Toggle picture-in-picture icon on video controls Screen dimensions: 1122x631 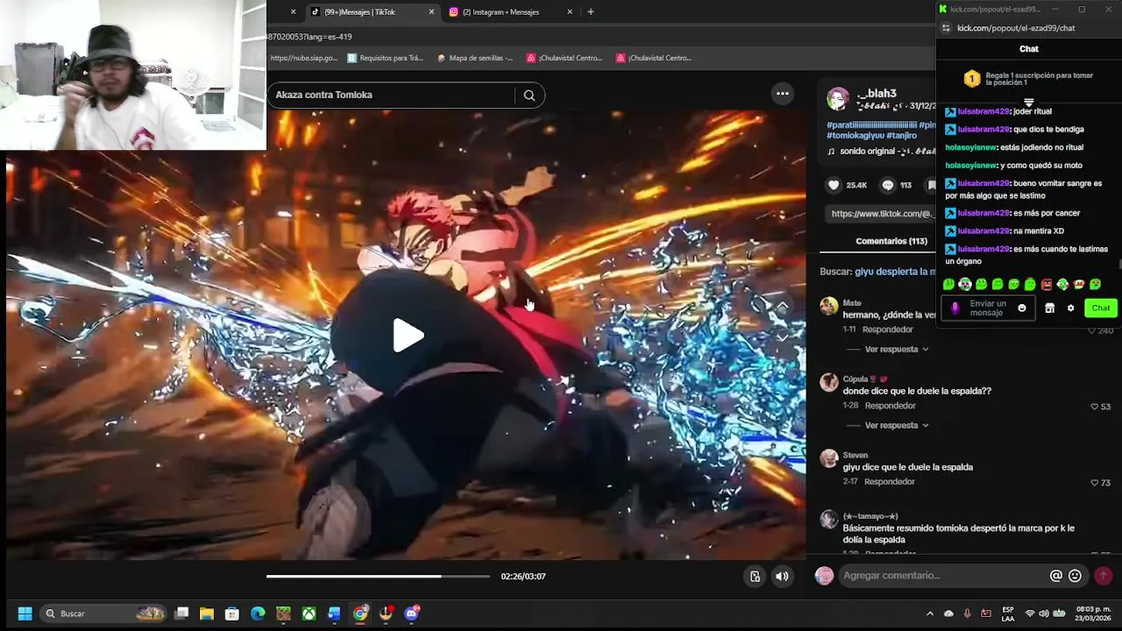click(x=755, y=576)
